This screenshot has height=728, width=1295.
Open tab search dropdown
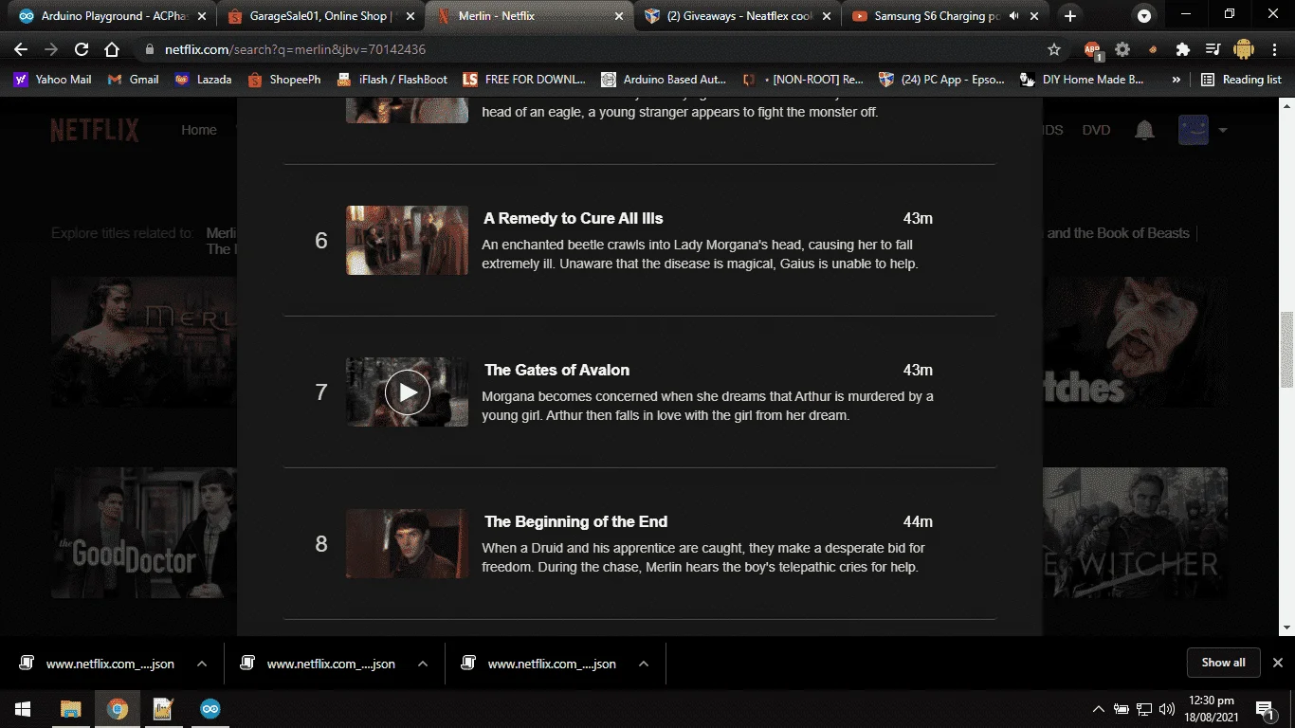coord(1145,16)
